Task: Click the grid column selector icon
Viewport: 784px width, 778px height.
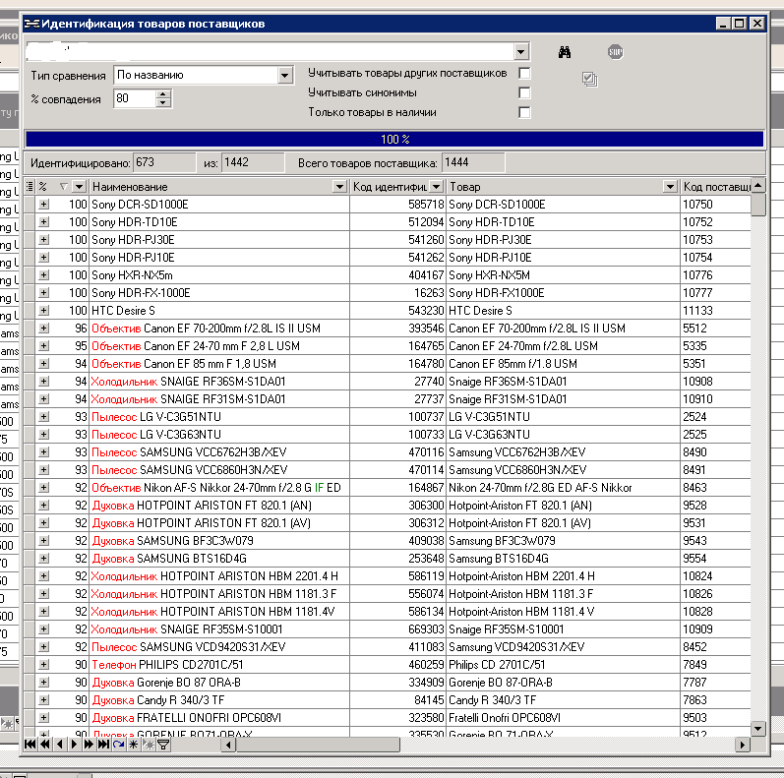Action: [29, 186]
